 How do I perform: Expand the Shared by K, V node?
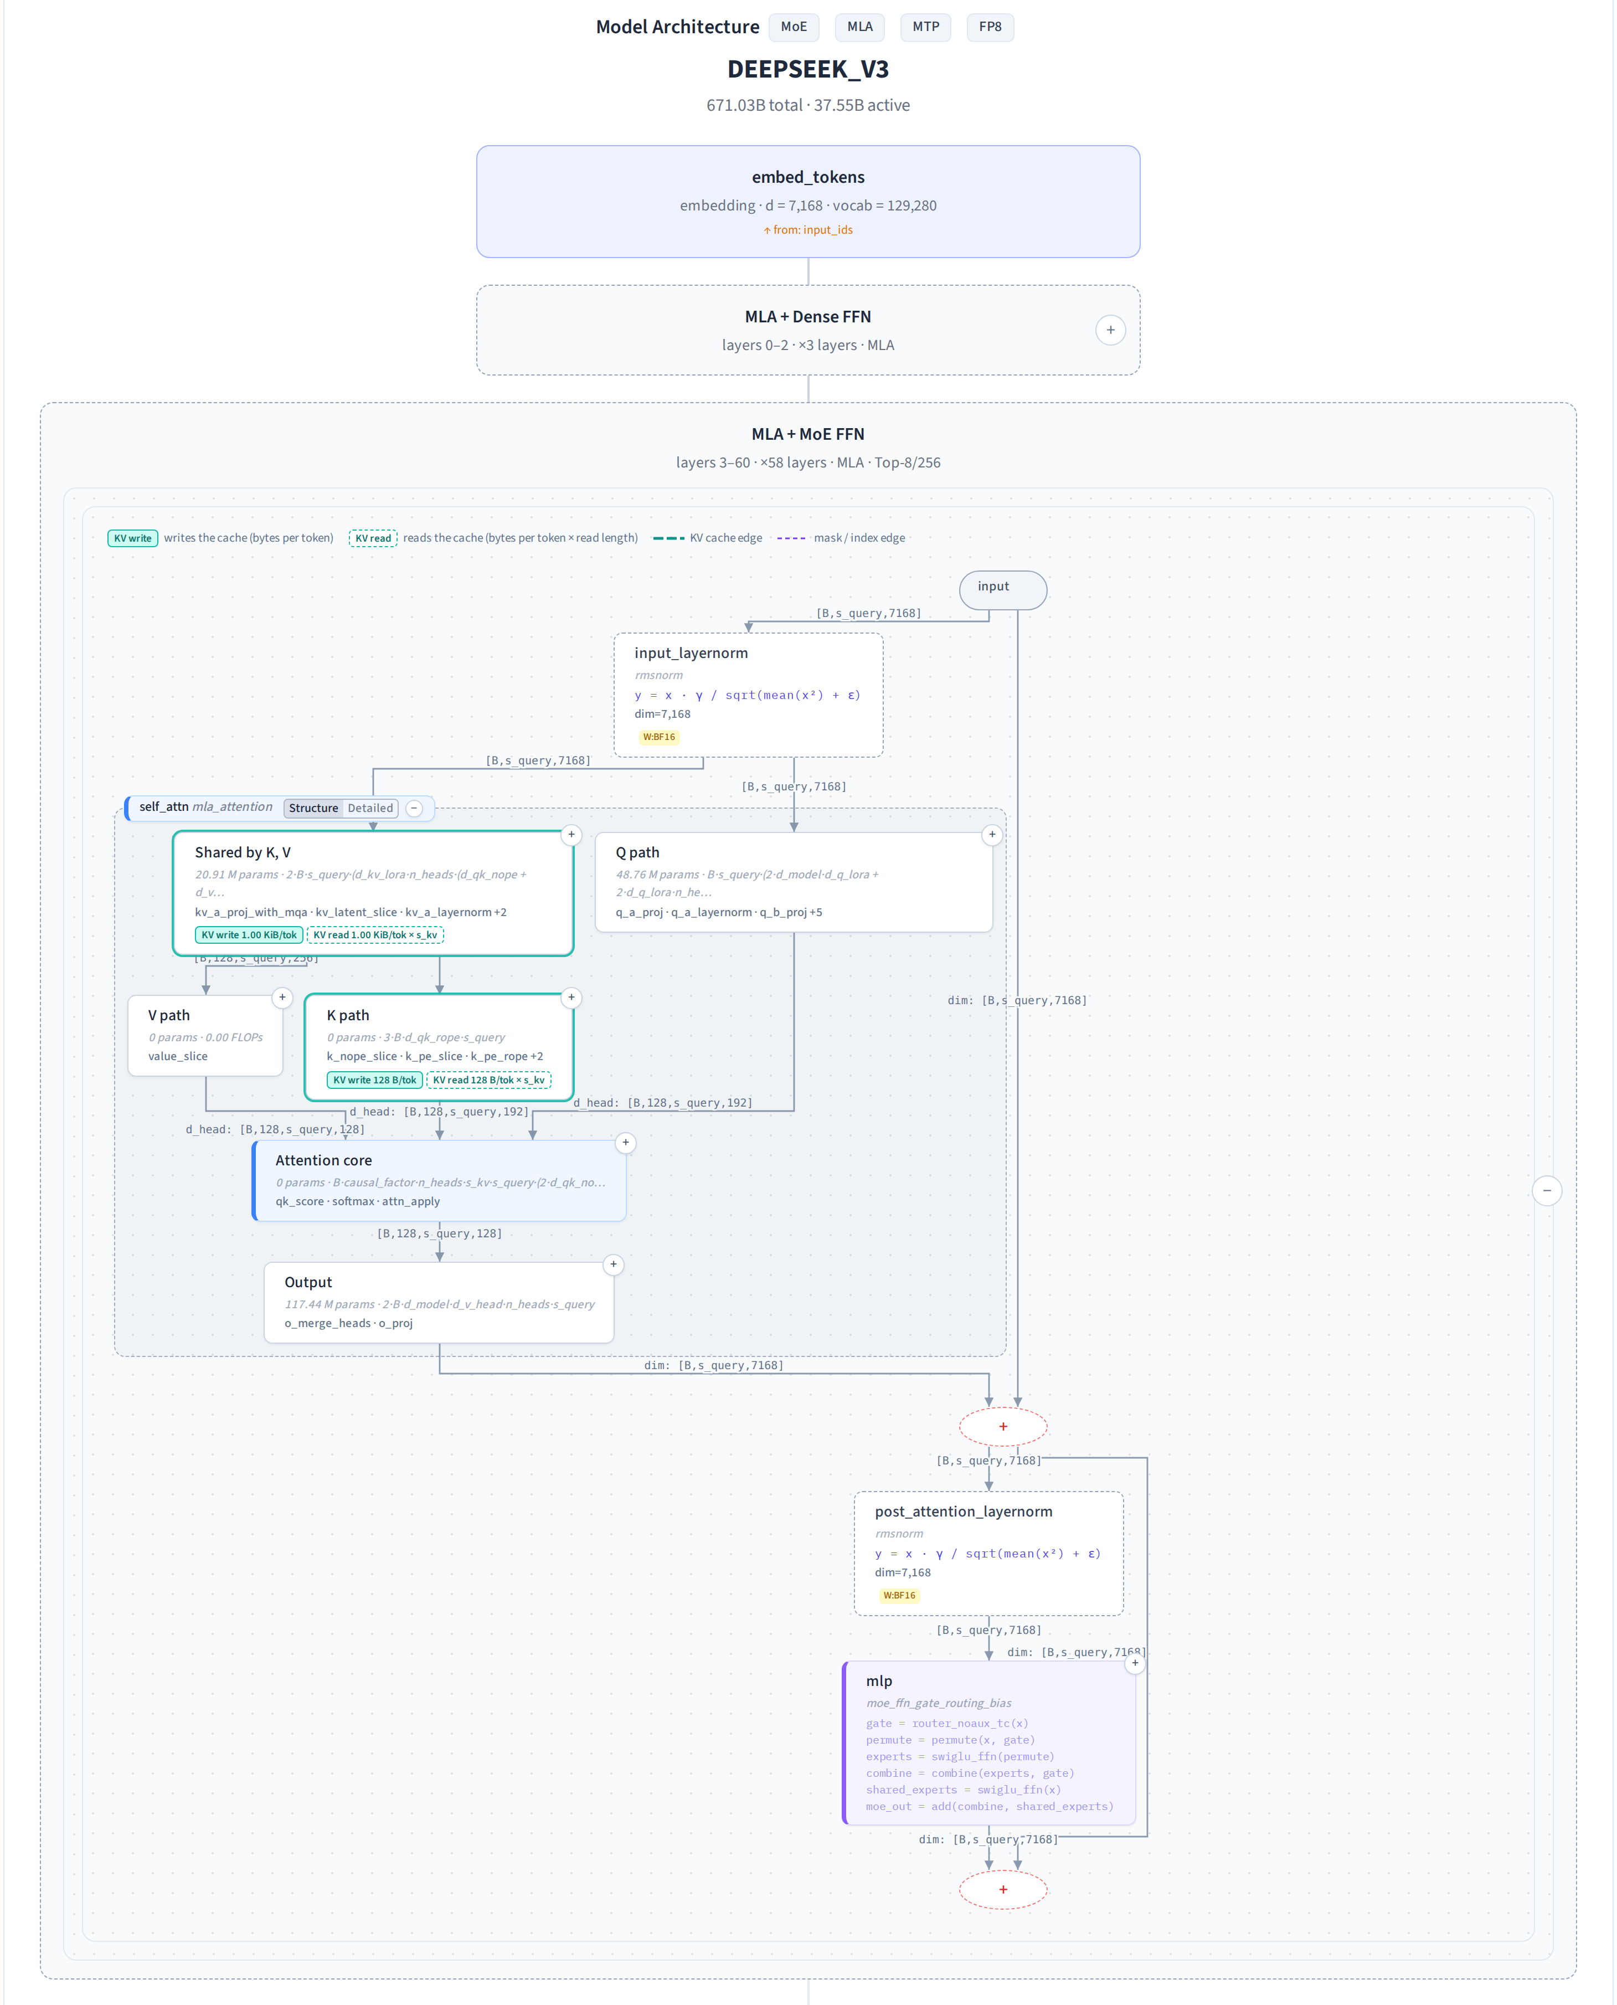tap(572, 835)
